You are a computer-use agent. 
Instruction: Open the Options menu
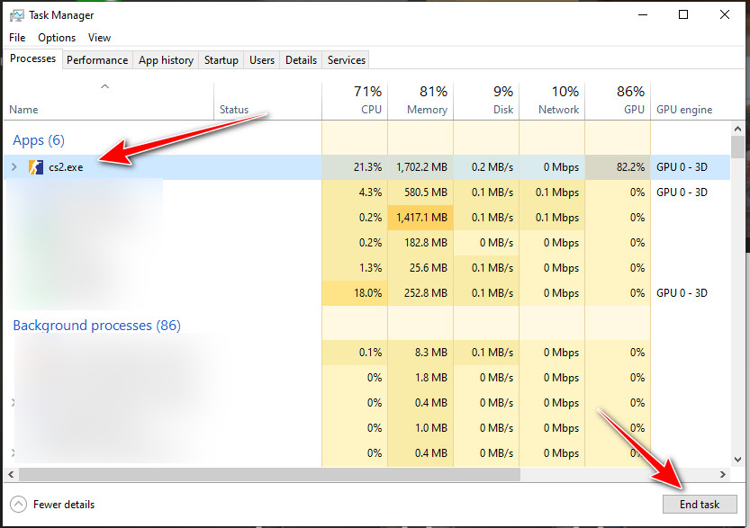point(57,38)
